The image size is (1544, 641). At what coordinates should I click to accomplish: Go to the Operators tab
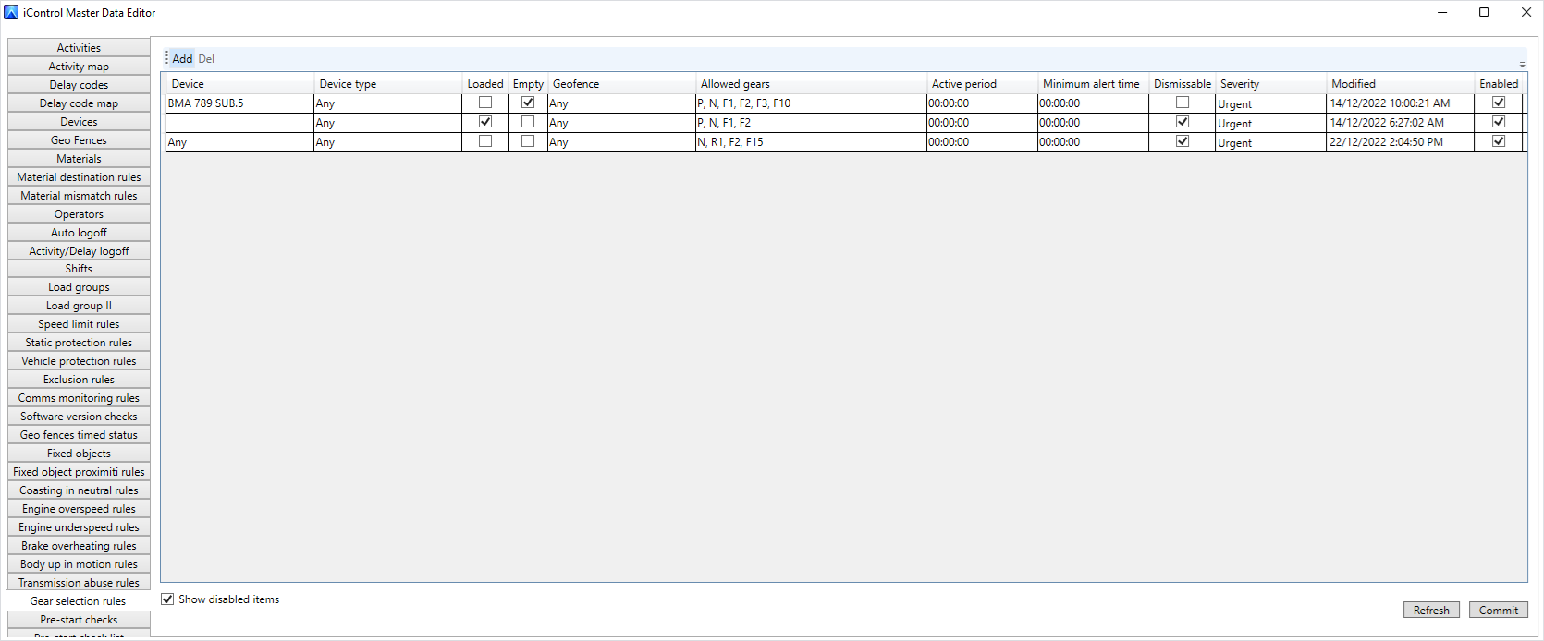point(79,214)
